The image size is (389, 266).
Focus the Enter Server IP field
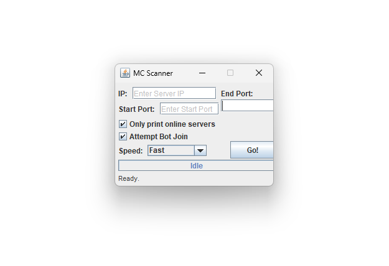coord(174,93)
